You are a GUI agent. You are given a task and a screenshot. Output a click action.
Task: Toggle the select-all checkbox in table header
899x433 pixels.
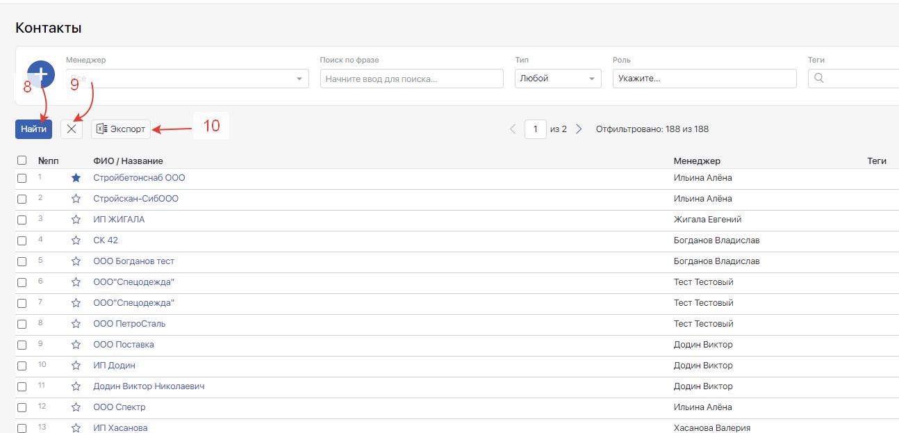(22, 161)
